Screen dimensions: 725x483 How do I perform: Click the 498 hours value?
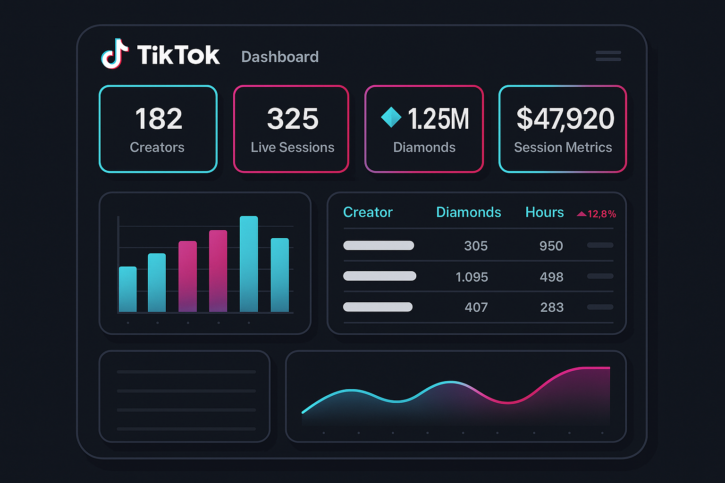pos(552,277)
